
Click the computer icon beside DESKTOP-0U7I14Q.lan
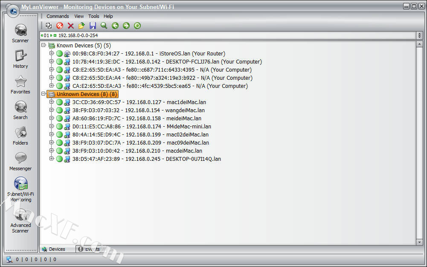coord(67,159)
